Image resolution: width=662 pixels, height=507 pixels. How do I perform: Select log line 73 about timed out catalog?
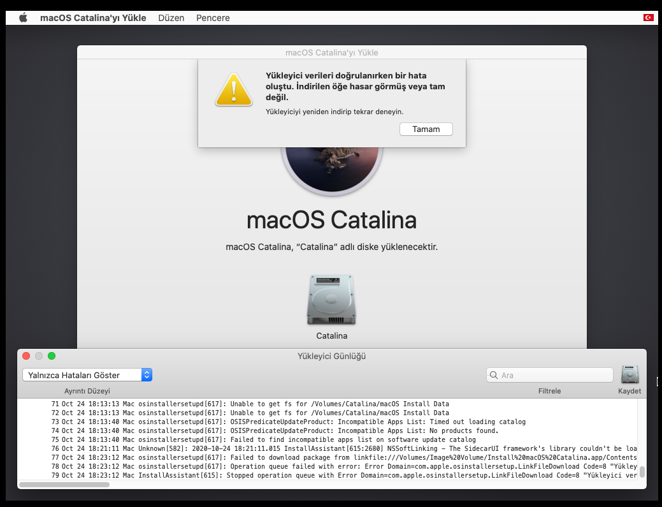tap(319, 422)
